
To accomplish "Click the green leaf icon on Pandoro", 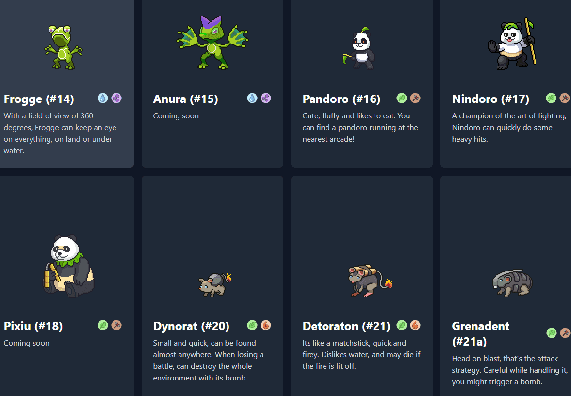I will 401,98.
